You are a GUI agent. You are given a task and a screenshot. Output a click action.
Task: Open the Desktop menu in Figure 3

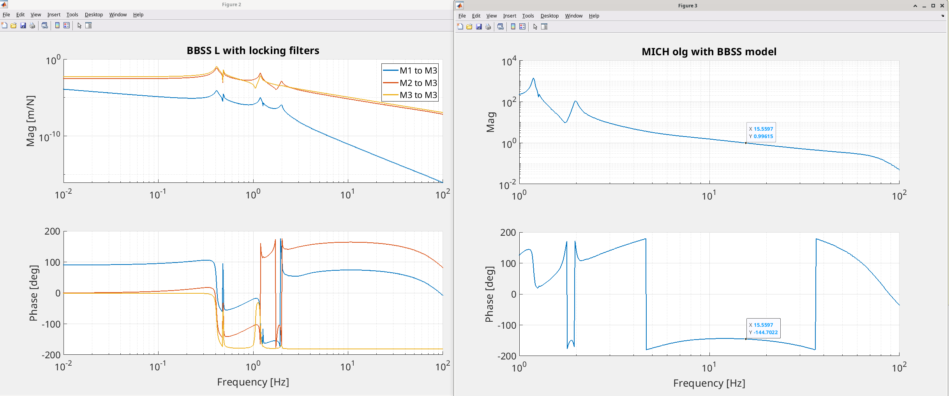coord(550,16)
